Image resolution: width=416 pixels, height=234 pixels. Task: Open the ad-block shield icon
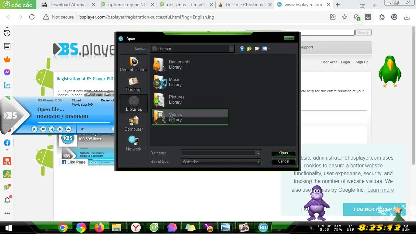[x=357, y=17]
